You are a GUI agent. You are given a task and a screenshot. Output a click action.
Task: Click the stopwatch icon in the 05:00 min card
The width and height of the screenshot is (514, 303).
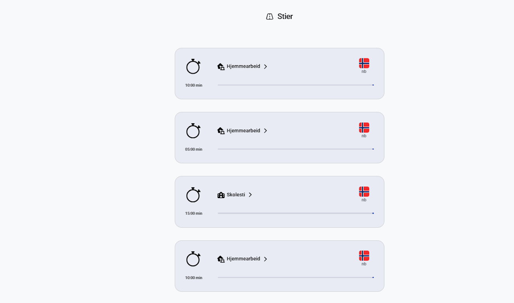pyautogui.click(x=193, y=131)
